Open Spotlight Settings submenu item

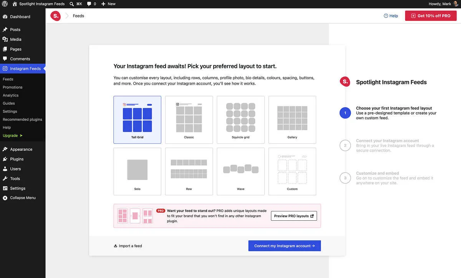[x=10, y=112]
